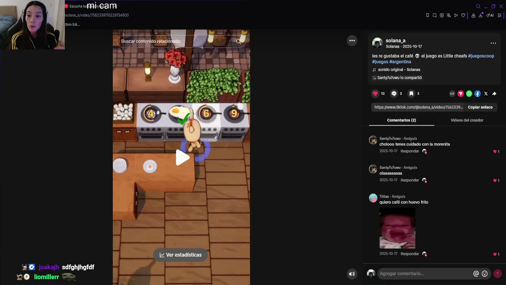Open more share options arrow
The image size is (506, 285).
494,94
